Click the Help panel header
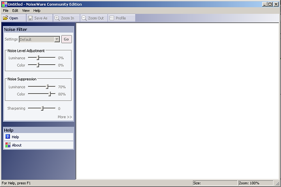This screenshot has height=187, width=281. click(39, 130)
